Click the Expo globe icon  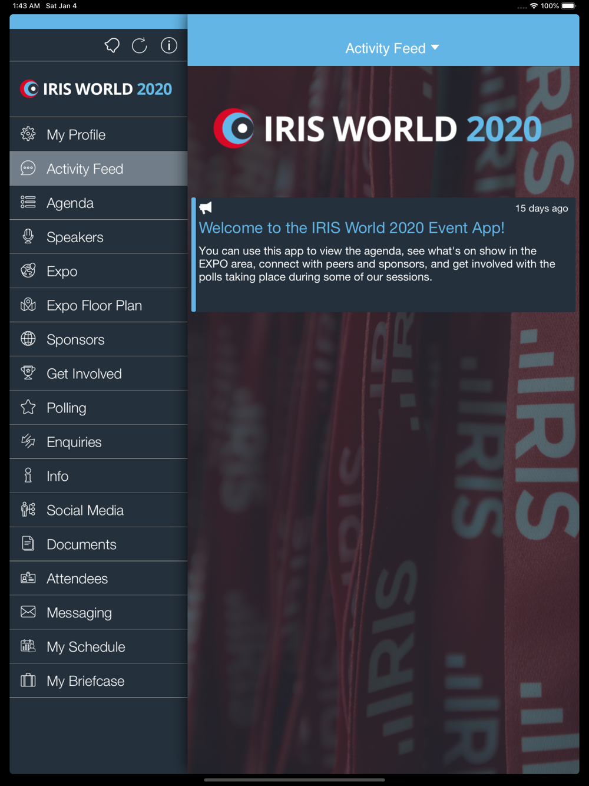click(28, 270)
